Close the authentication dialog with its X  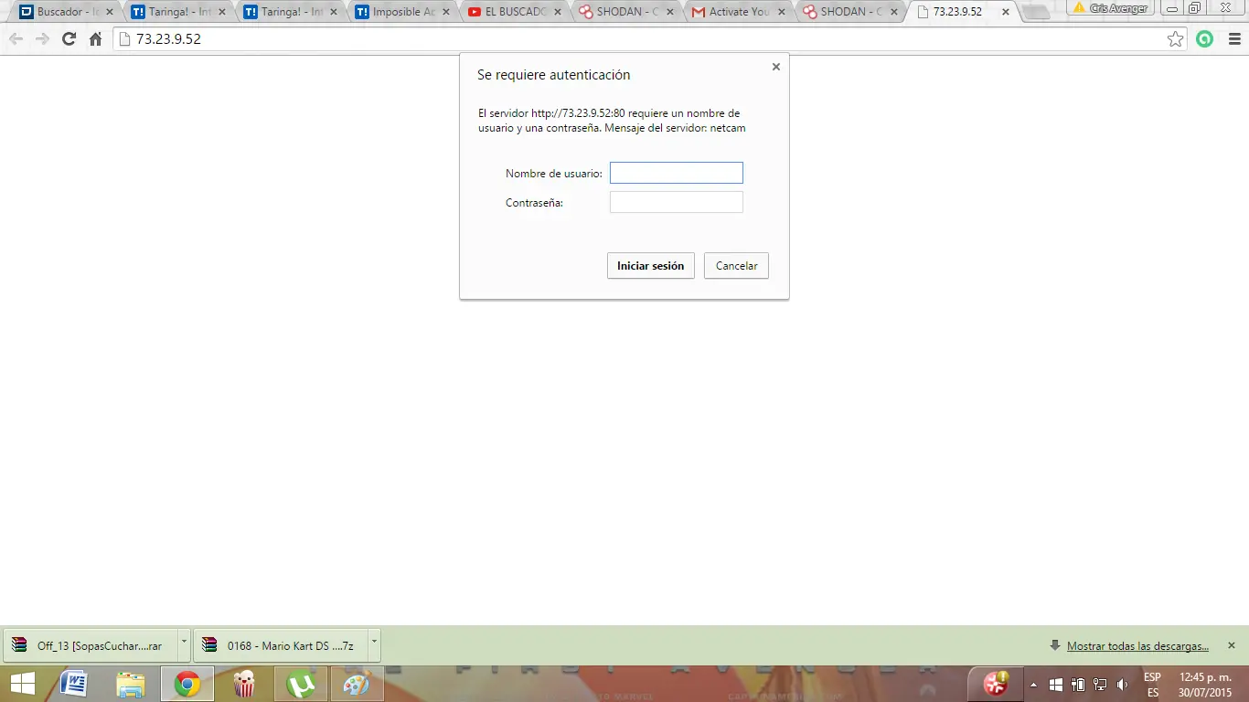(x=776, y=67)
